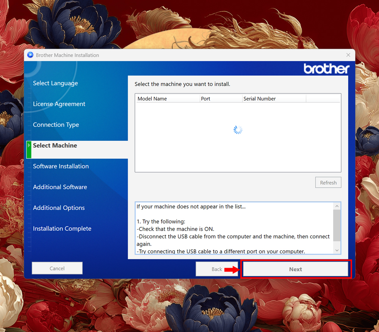Select the Select Language step
This screenshot has height=332, width=379.
(55, 83)
